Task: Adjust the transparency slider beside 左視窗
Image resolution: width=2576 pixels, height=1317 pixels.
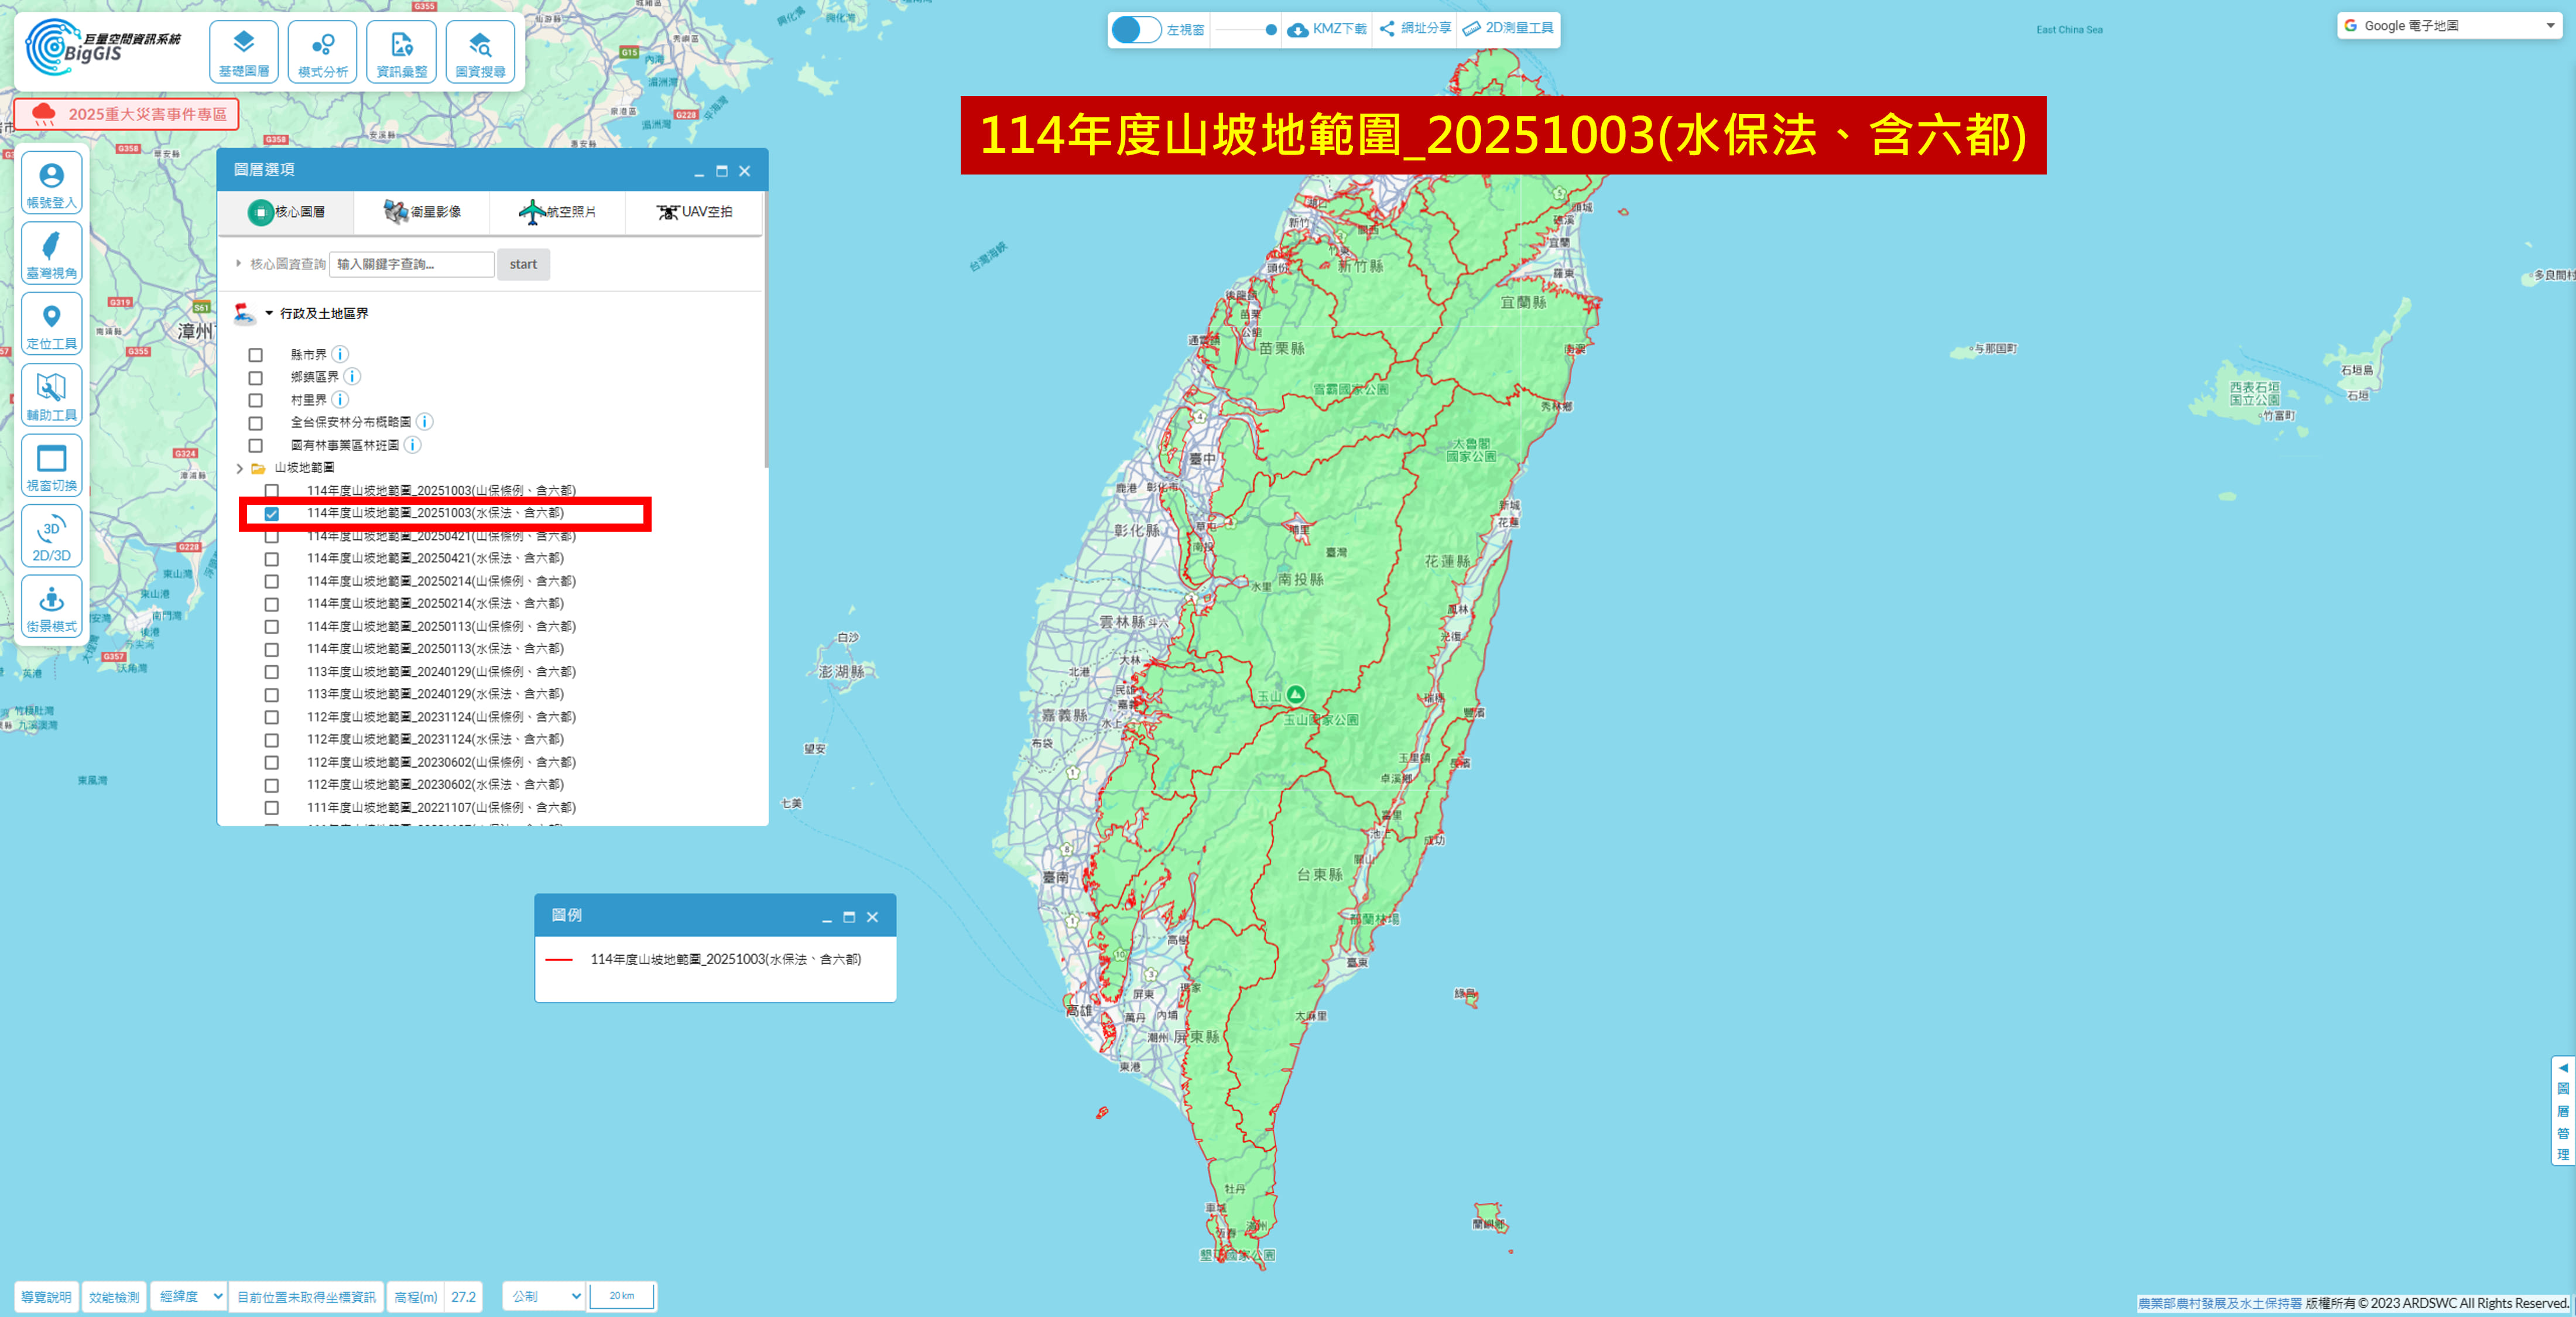Action: click(1270, 30)
